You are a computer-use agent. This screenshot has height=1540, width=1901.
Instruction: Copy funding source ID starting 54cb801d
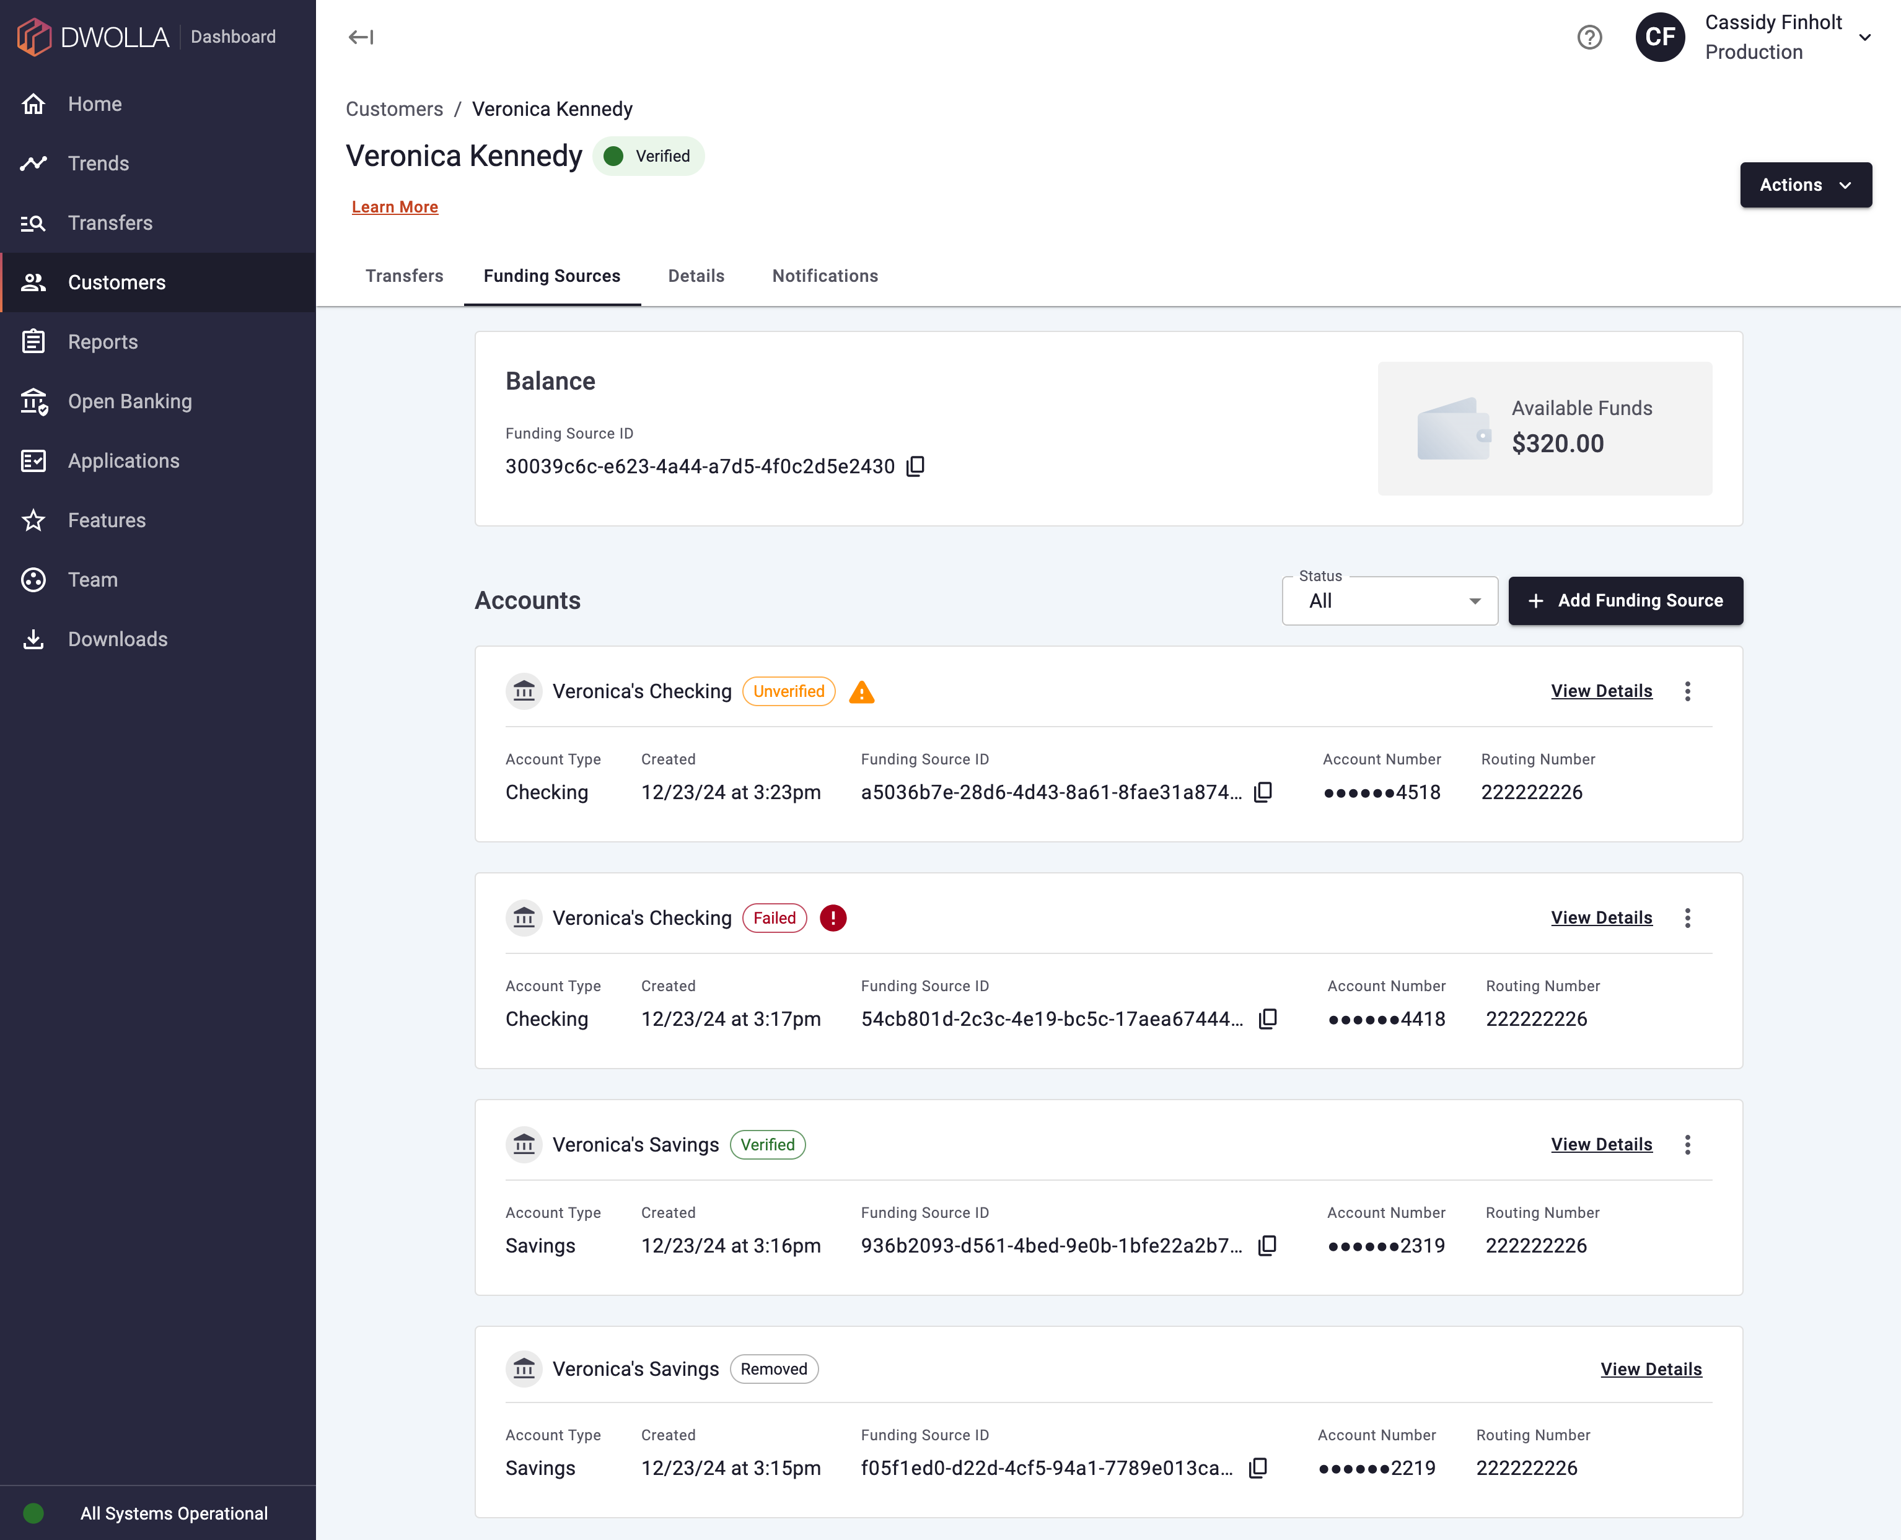coord(1268,1019)
